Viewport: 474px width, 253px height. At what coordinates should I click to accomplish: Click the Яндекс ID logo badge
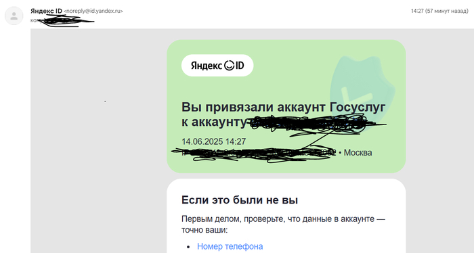(x=217, y=65)
